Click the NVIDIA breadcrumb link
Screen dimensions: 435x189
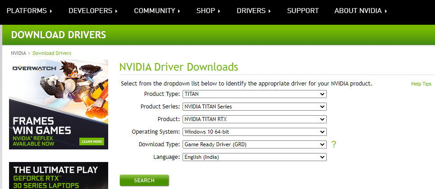(18, 53)
